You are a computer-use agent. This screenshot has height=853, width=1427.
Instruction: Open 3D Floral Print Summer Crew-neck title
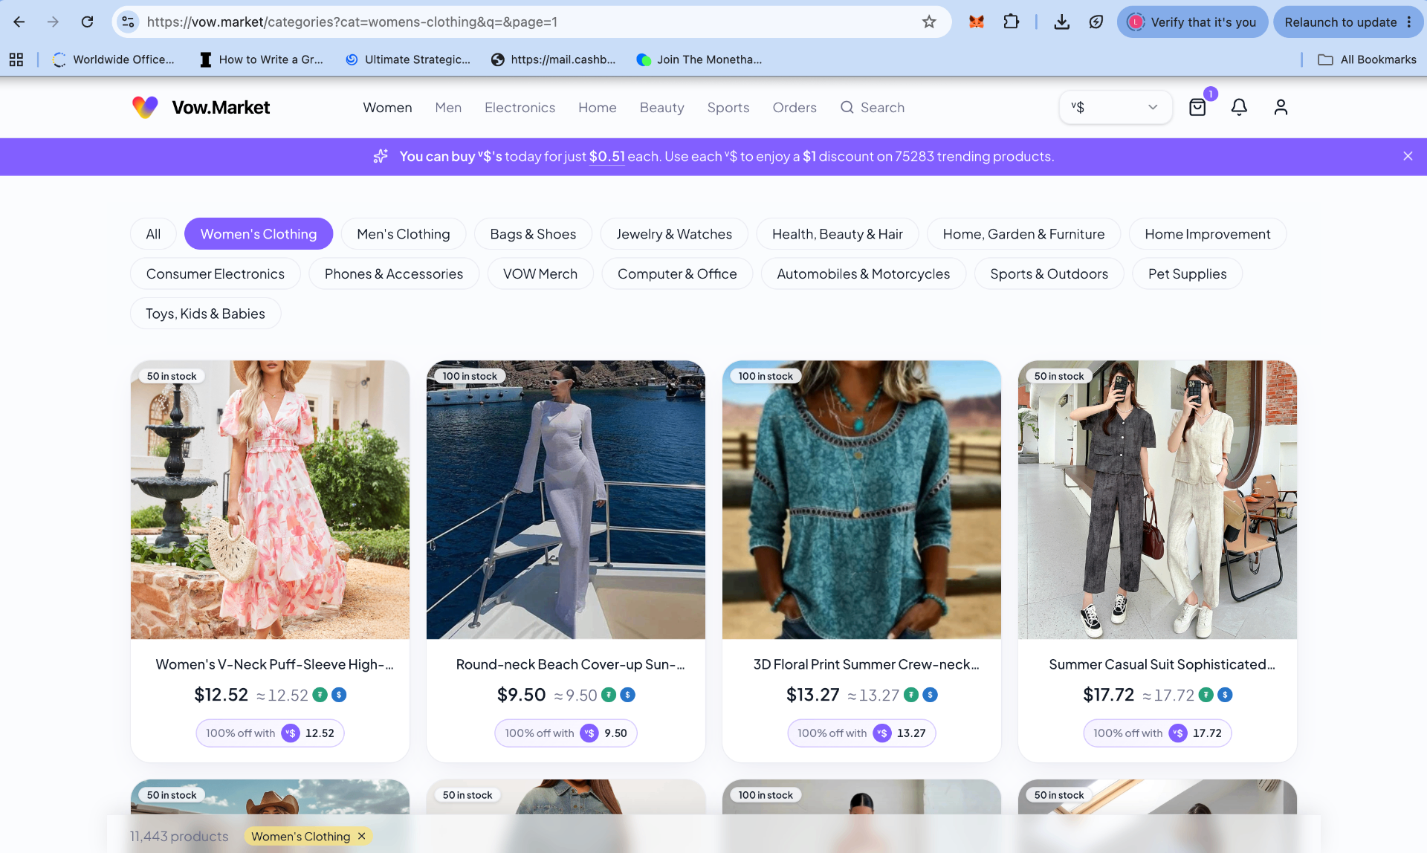pyautogui.click(x=866, y=664)
